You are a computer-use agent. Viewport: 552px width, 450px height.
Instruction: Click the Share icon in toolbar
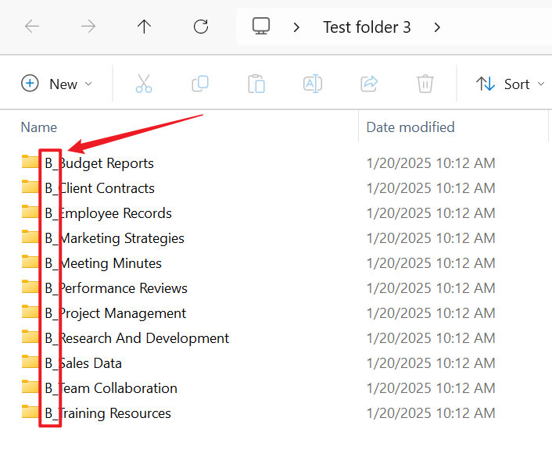click(369, 84)
